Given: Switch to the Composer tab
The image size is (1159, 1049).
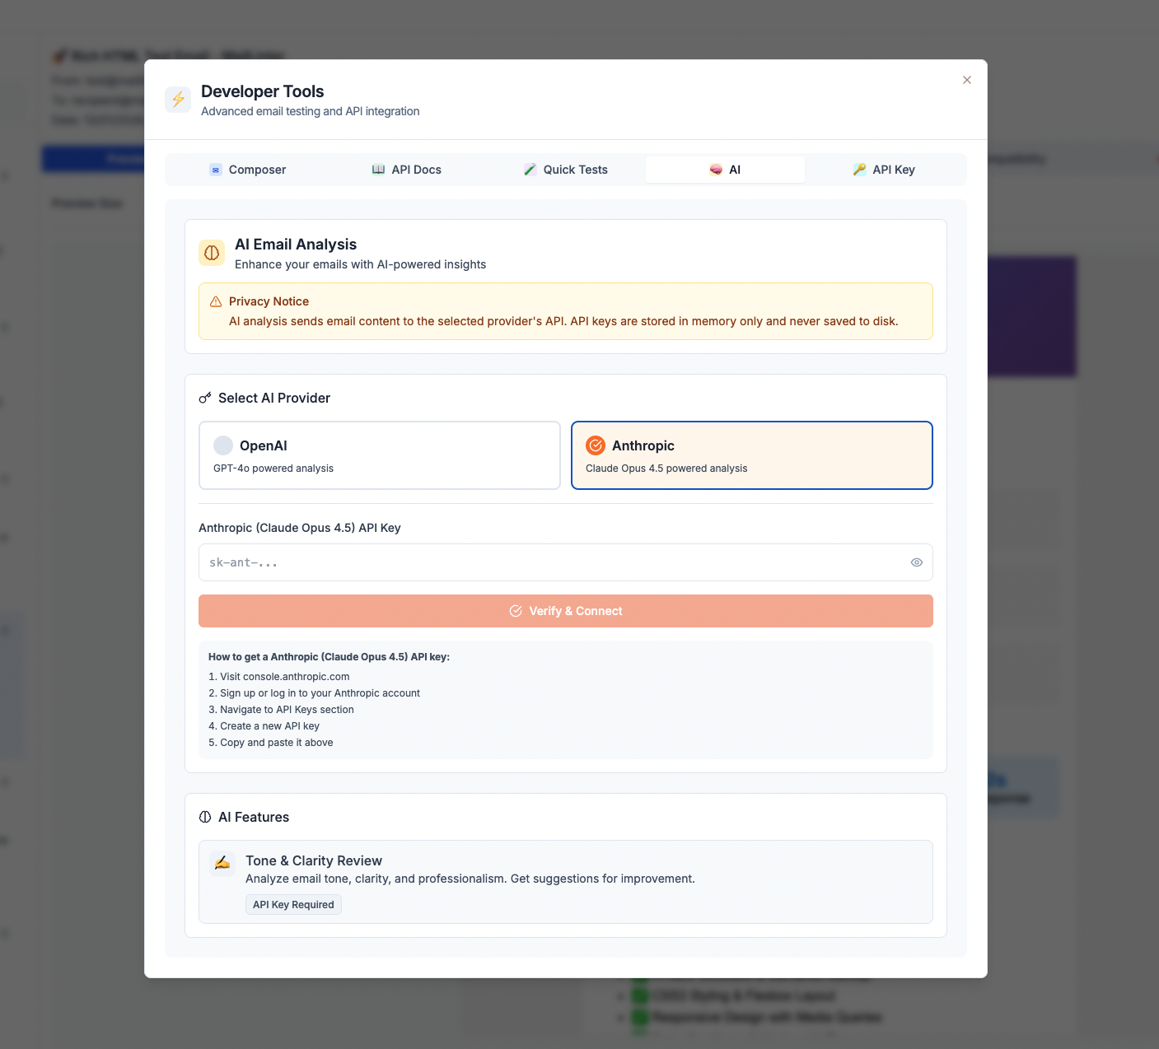Looking at the screenshot, I should tap(247, 170).
